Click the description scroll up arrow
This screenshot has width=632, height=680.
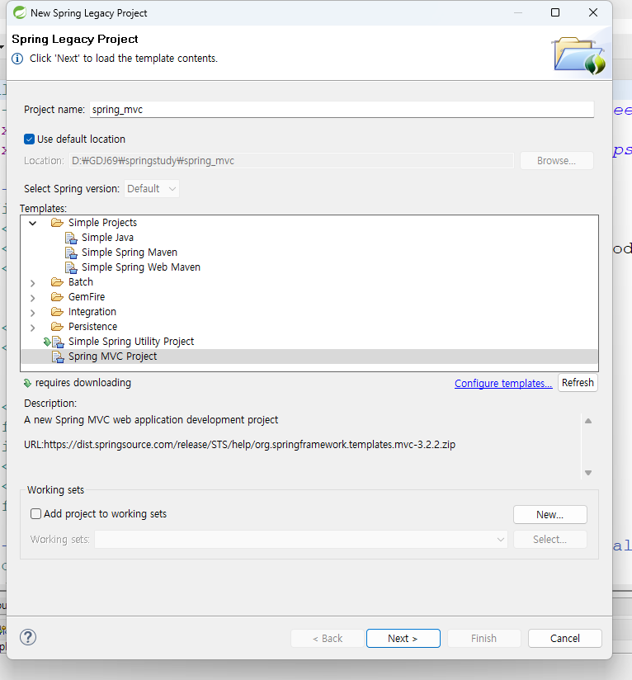pos(588,421)
